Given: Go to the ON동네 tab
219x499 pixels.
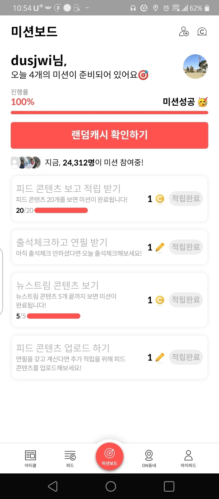Looking at the screenshot, I should (149, 459).
